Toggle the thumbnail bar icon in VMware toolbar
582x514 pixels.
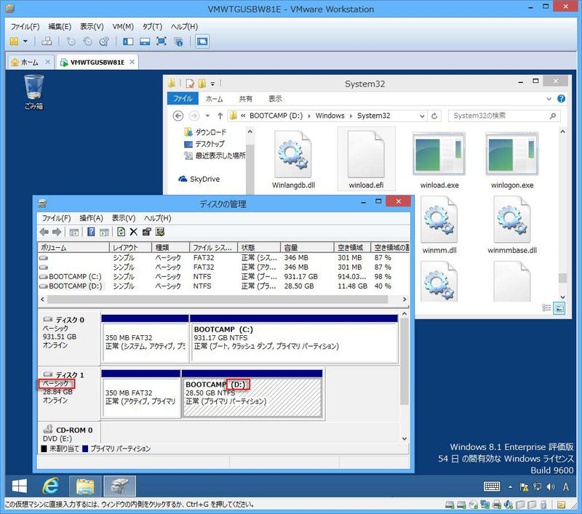145,41
